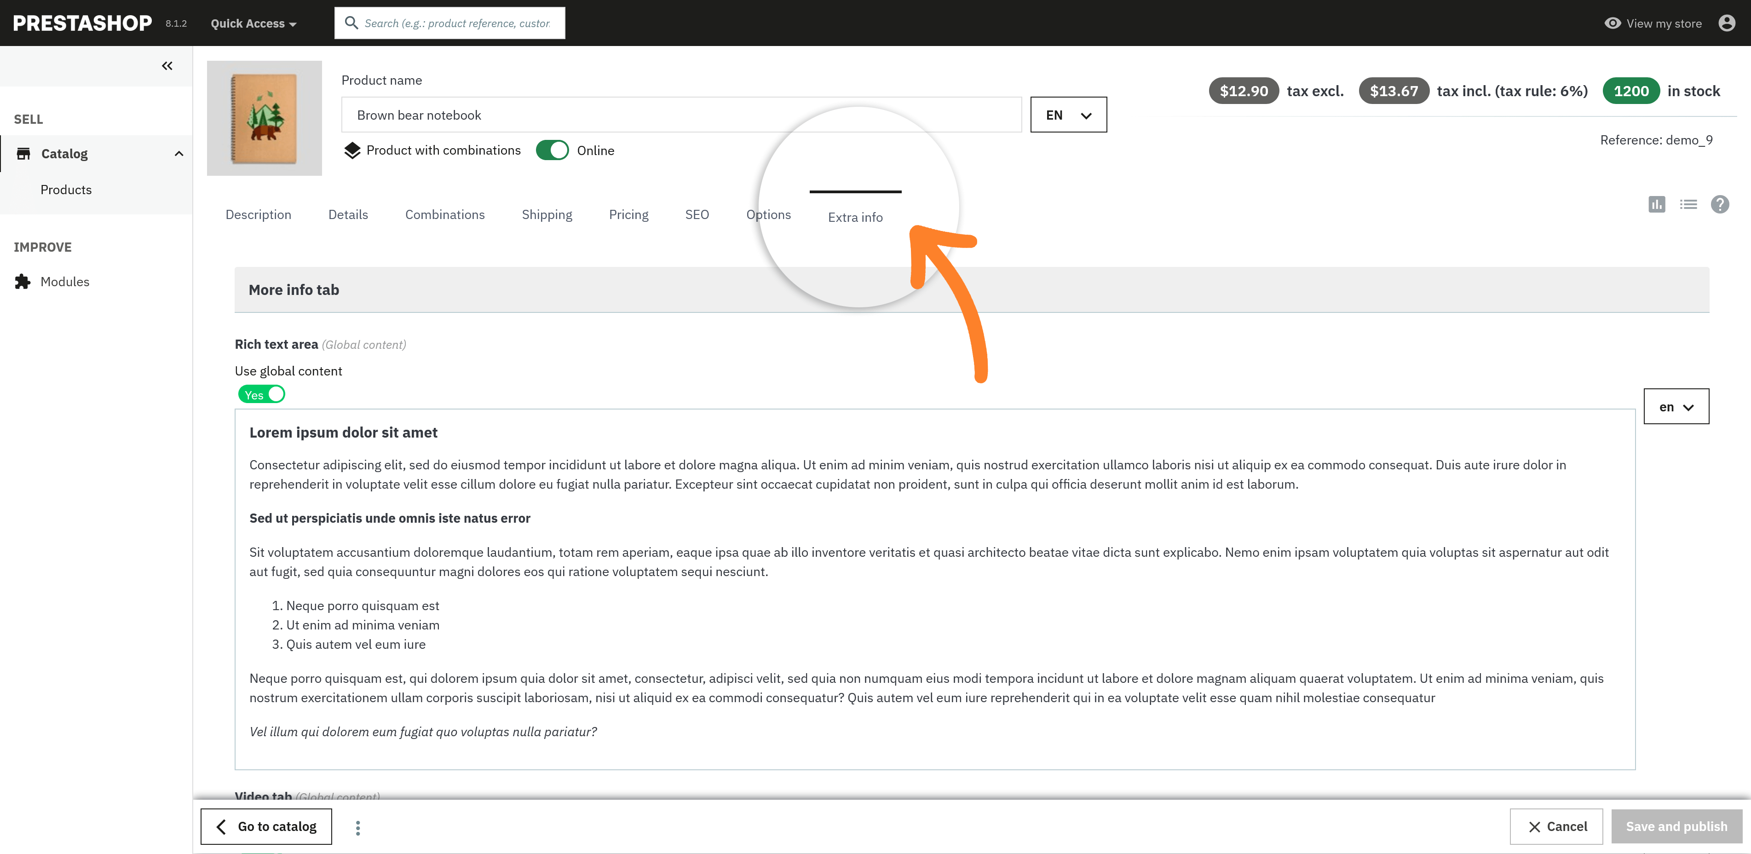
Task: Click the product name input field
Action: [x=681, y=115]
